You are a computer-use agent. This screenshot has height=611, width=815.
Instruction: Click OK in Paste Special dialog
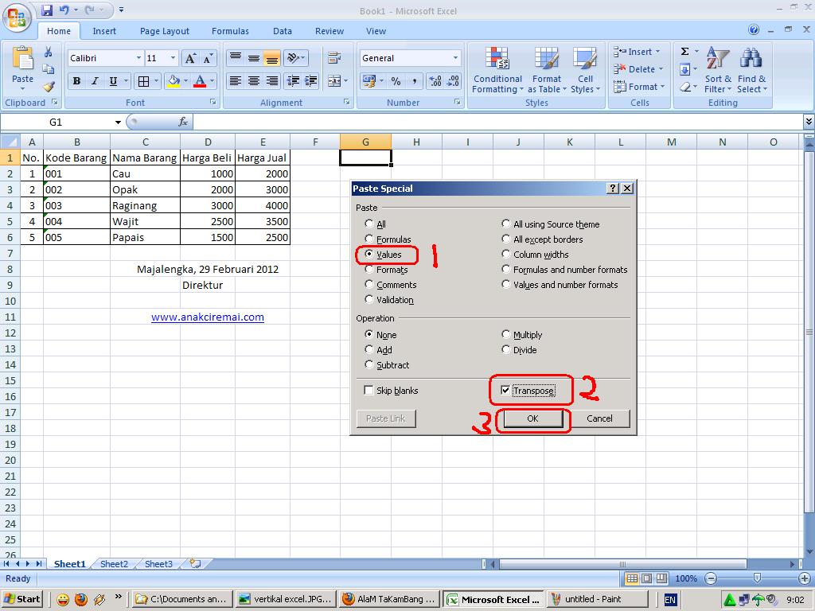[532, 418]
